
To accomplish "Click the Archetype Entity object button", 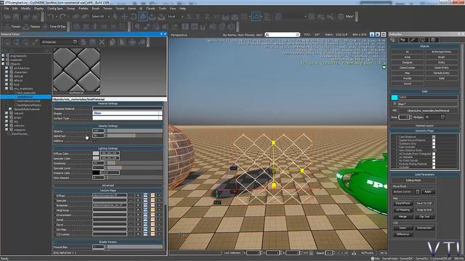I will click(x=441, y=51).
